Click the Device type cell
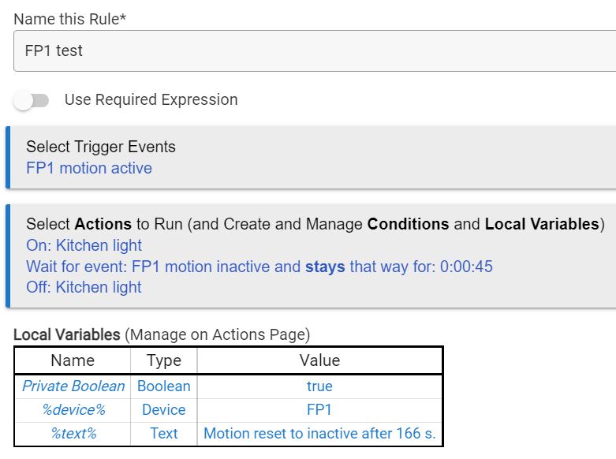This screenshot has height=459, width=616. point(164,410)
